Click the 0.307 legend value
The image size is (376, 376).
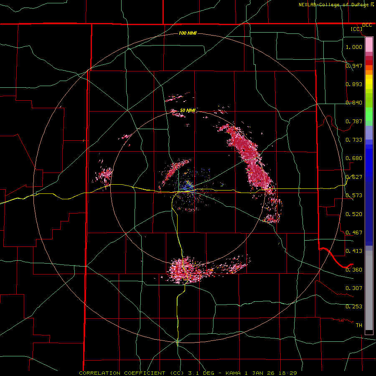pos(354,288)
